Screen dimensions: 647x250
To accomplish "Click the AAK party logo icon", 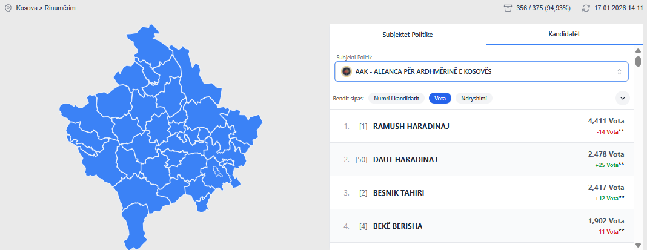I will point(346,71).
